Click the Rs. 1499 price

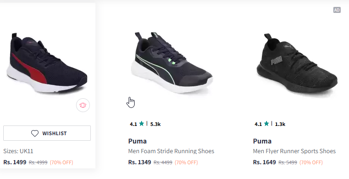(x=15, y=162)
